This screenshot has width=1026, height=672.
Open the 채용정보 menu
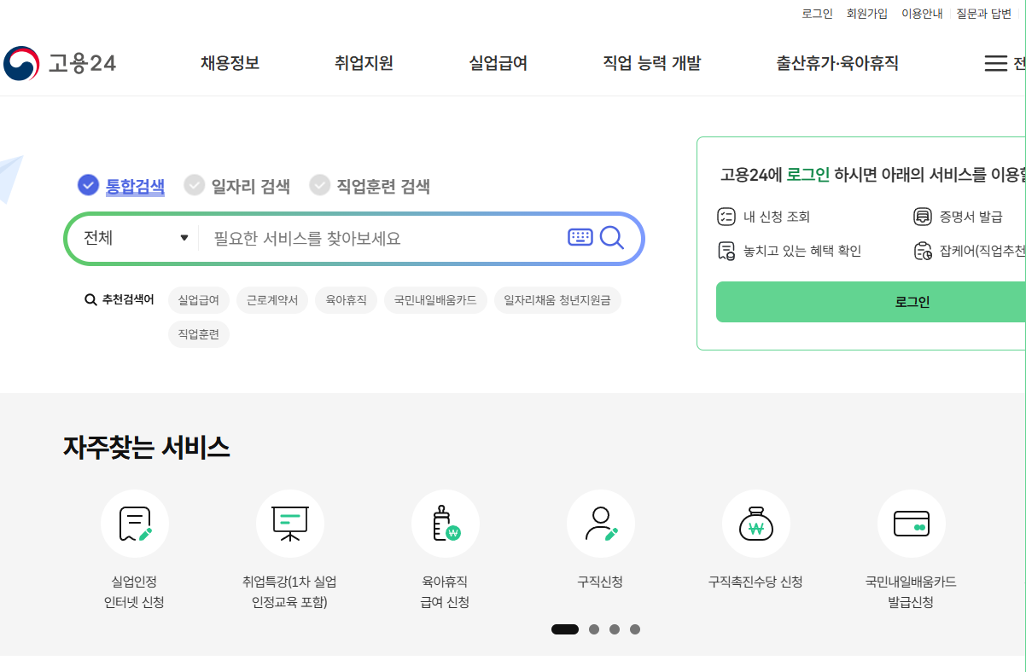tap(230, 63)
